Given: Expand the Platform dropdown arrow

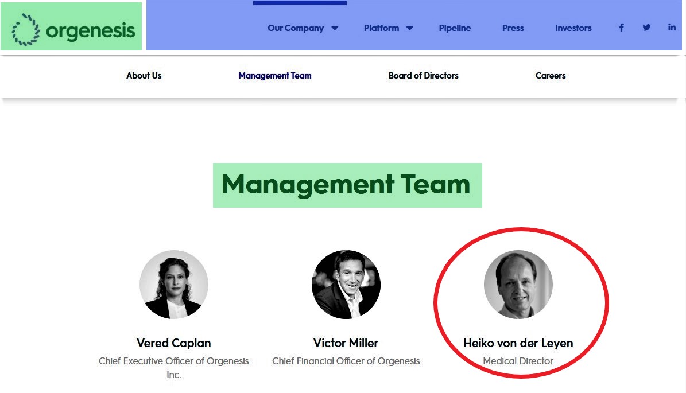Looking at the screenshot, I should pos(410,28).
